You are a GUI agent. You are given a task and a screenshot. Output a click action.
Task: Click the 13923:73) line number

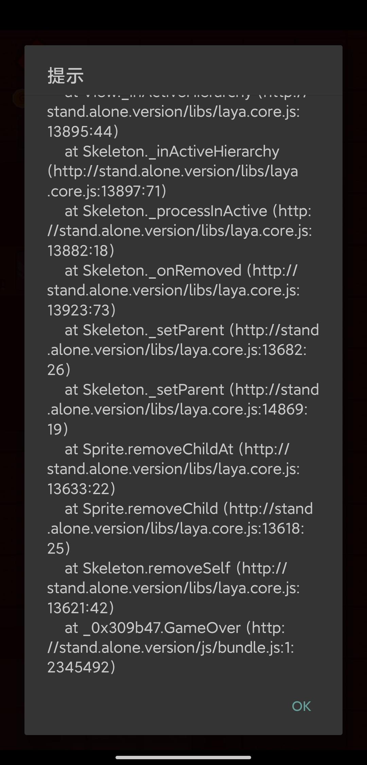pos(82,310)
